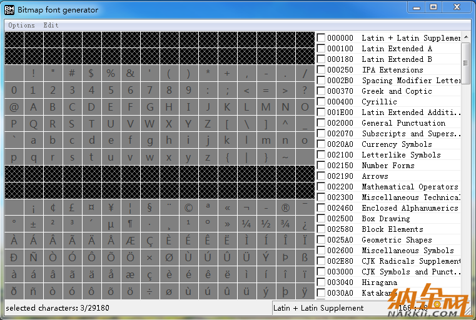Enable the Cyrillic checkbox

[x=321, y=102]
